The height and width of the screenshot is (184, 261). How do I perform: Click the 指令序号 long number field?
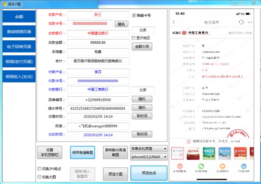[x=98, y=108]
